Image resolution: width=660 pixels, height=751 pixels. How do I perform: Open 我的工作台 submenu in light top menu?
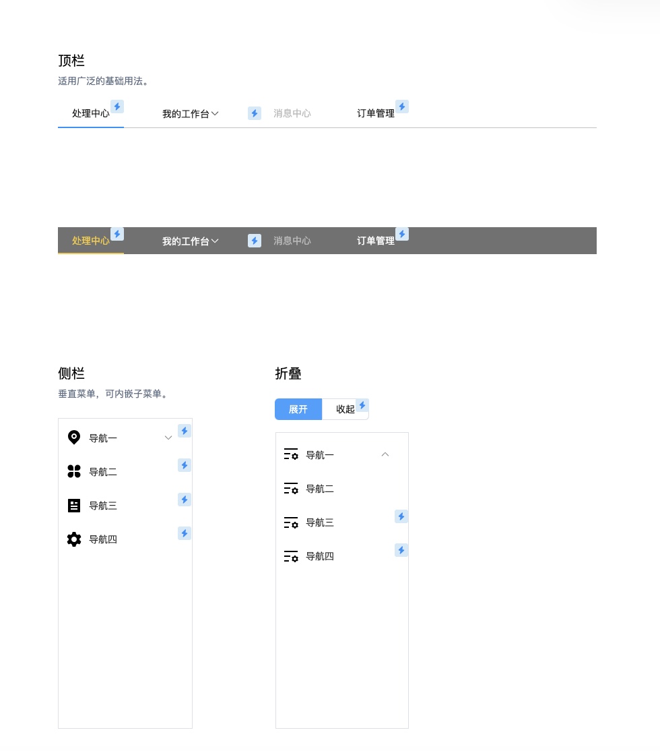190,113
